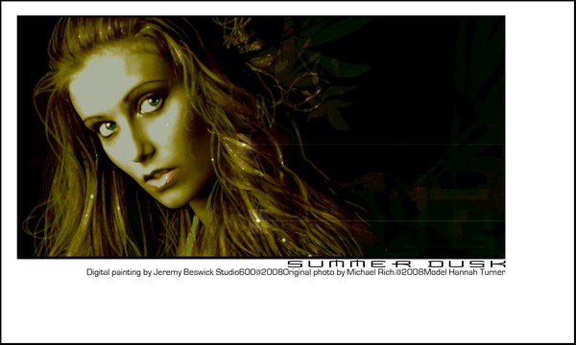
Task: Click the Summer Dusk artwork image
Action: 261,137
